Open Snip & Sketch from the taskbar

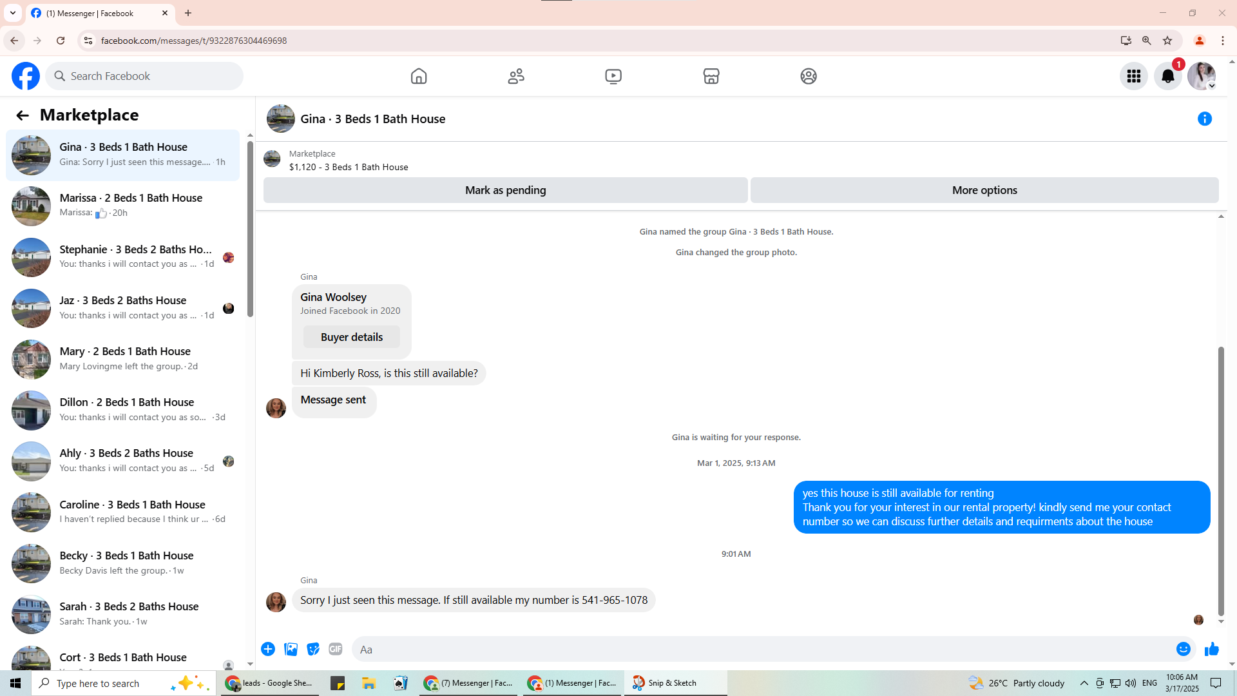pos(675,683)
